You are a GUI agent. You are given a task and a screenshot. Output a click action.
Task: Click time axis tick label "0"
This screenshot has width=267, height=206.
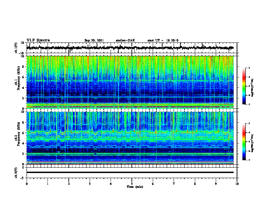pyautogui.click(x=27, y=184)
